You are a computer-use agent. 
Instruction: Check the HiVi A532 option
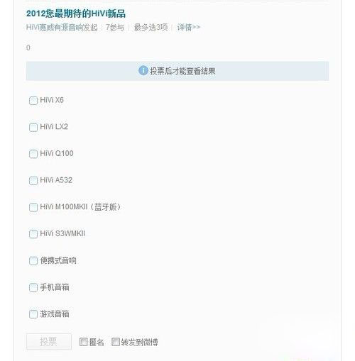[33, 181]
